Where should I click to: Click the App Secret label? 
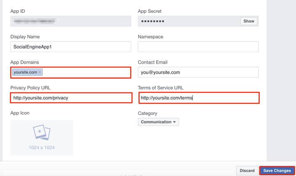point(150,11)
